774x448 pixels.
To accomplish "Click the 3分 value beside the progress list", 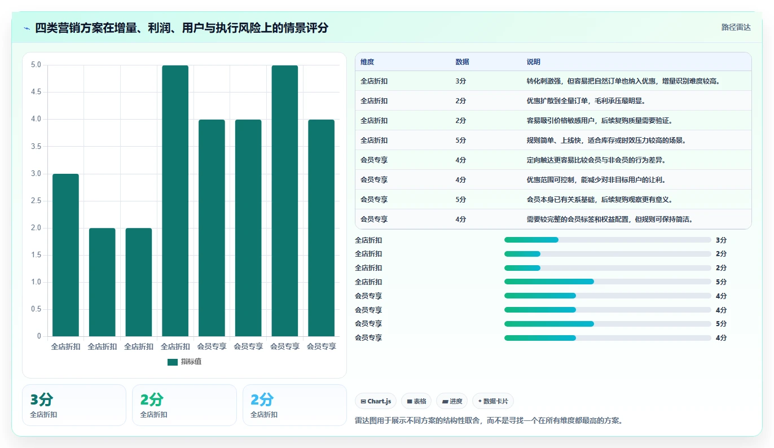I will click(x=721, y=240).
